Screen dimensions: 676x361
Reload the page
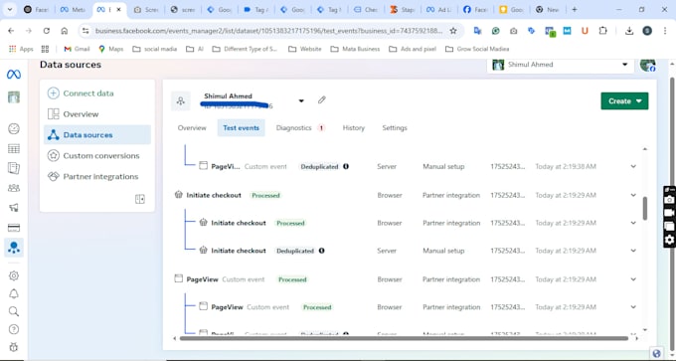coord(46,31)
